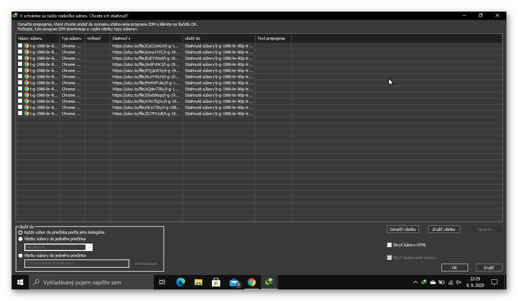Open the OneDrive cloud tray icon

point(433,282)
